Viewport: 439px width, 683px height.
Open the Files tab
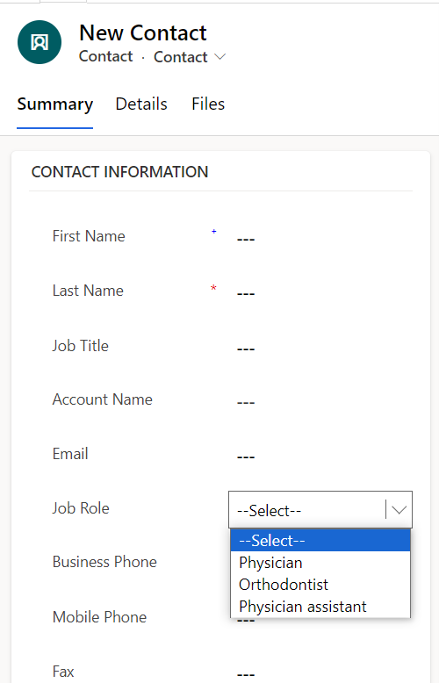pyautogui.click(x=208, y=104)
